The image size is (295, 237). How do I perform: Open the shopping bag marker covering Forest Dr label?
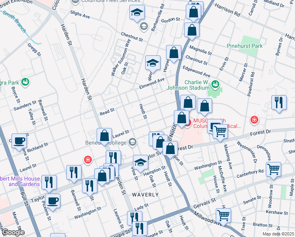170,149
